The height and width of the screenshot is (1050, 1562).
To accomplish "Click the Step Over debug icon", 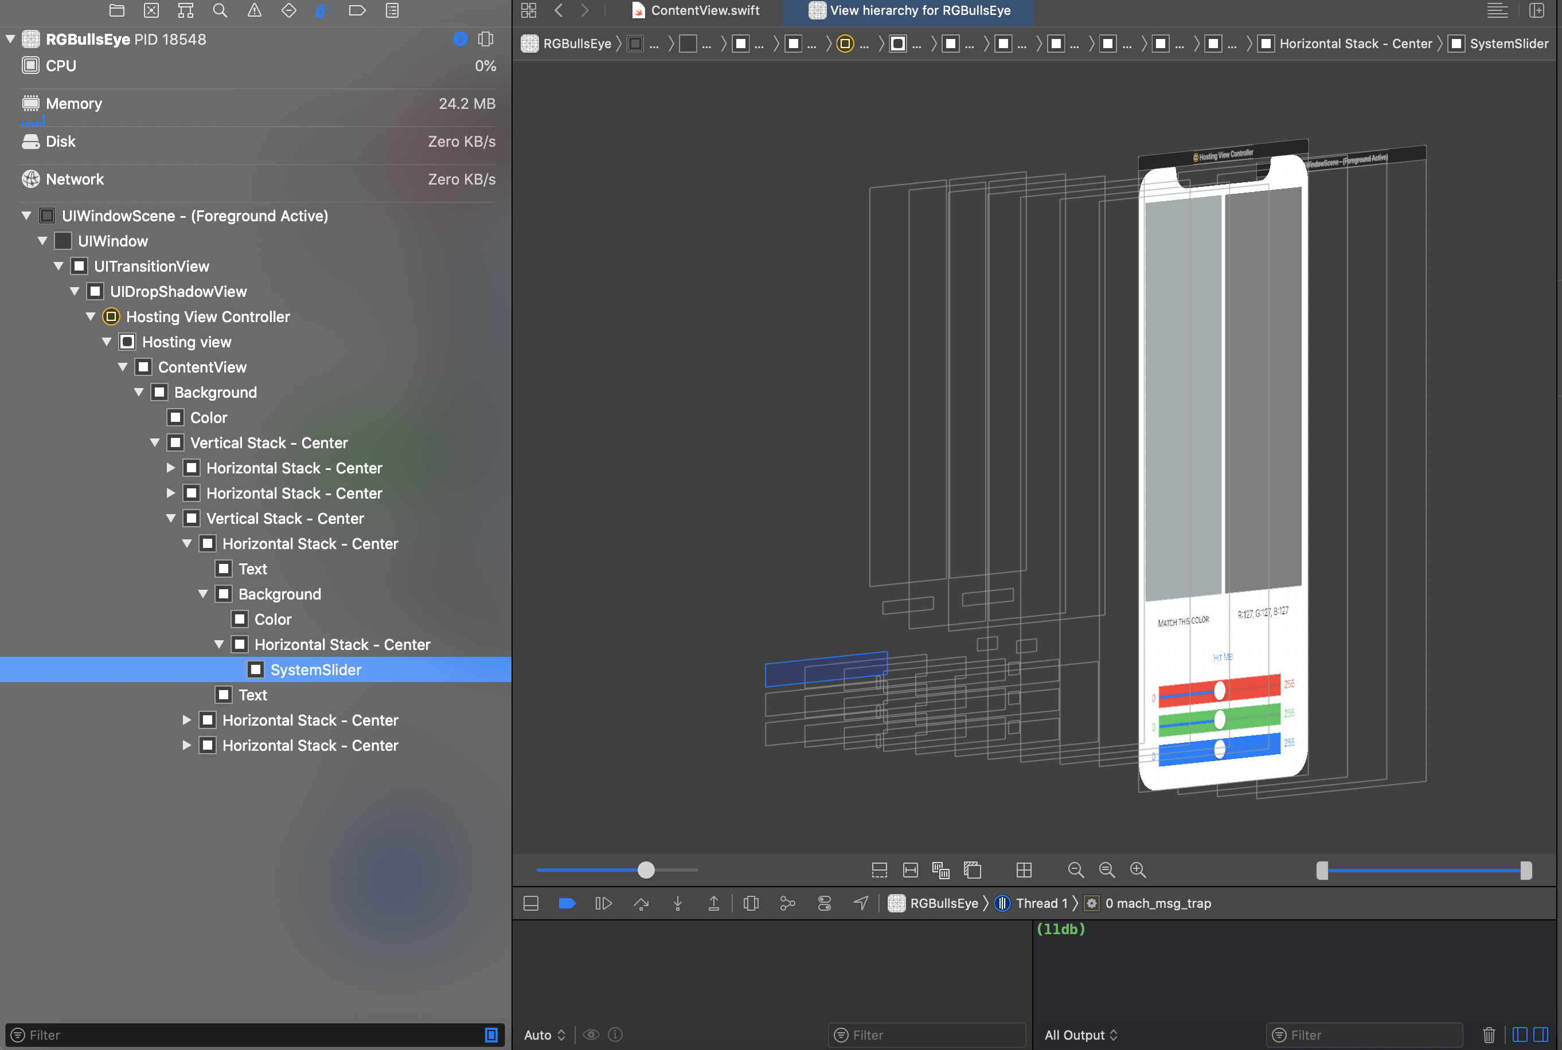I will tap(641, 903).
